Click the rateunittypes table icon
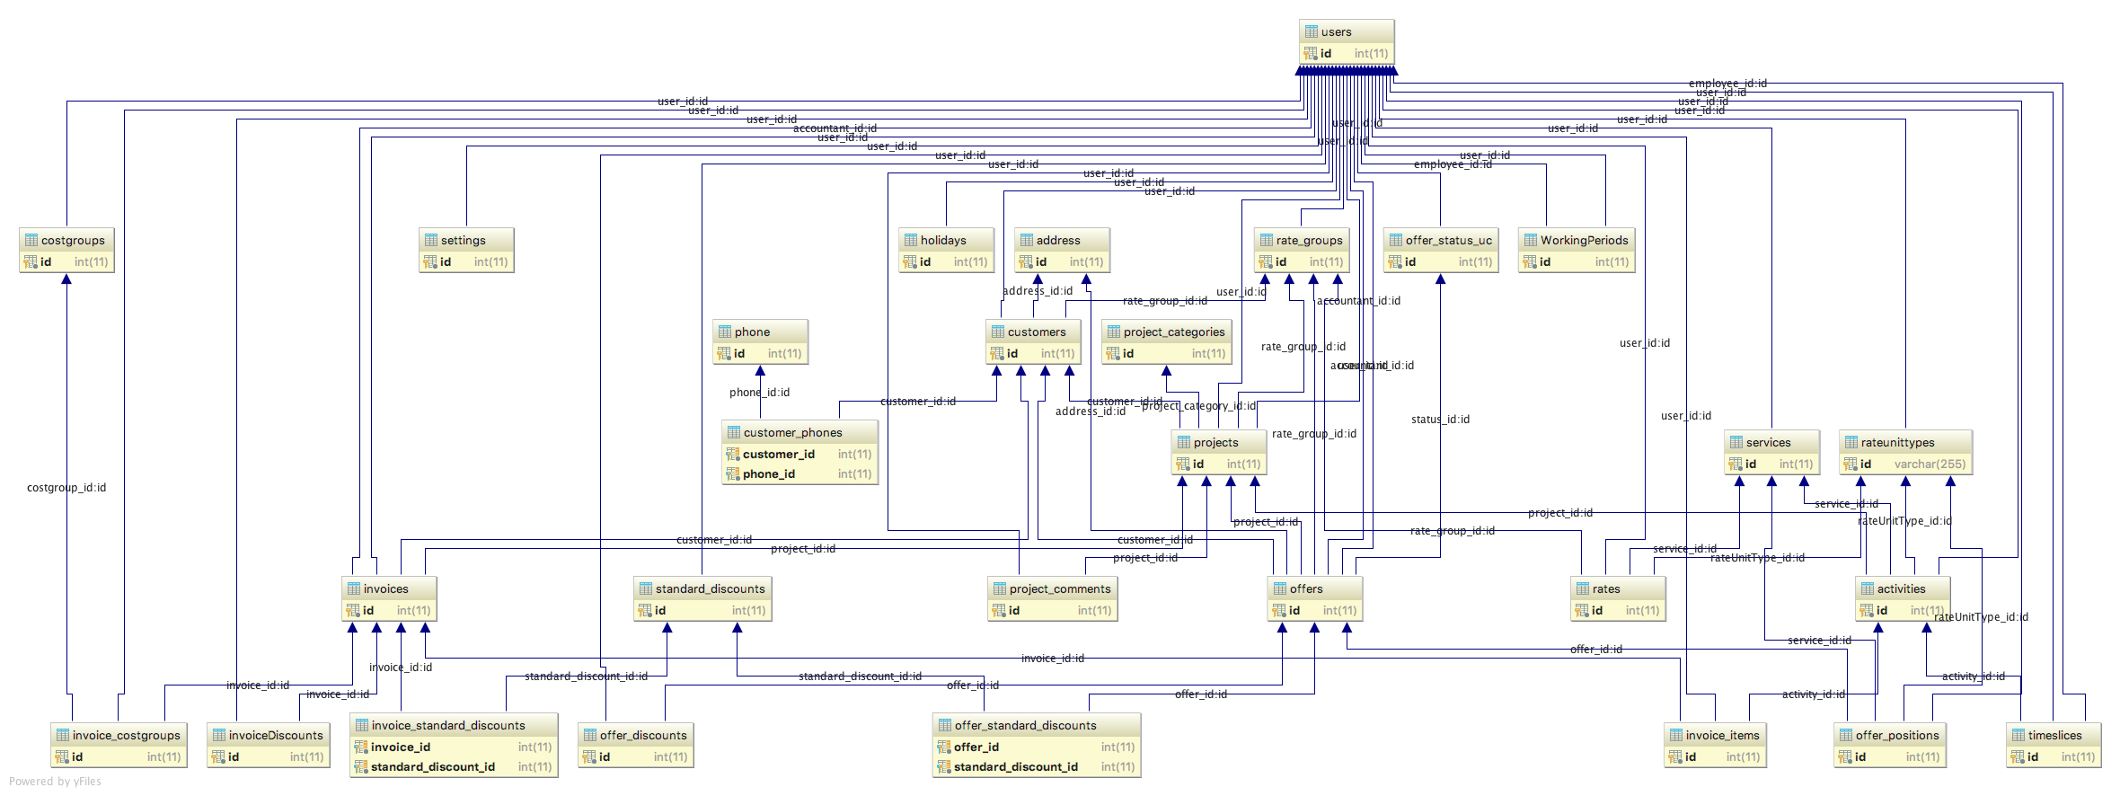Screen dimensions: 2120x796 tap(1851, 442)
